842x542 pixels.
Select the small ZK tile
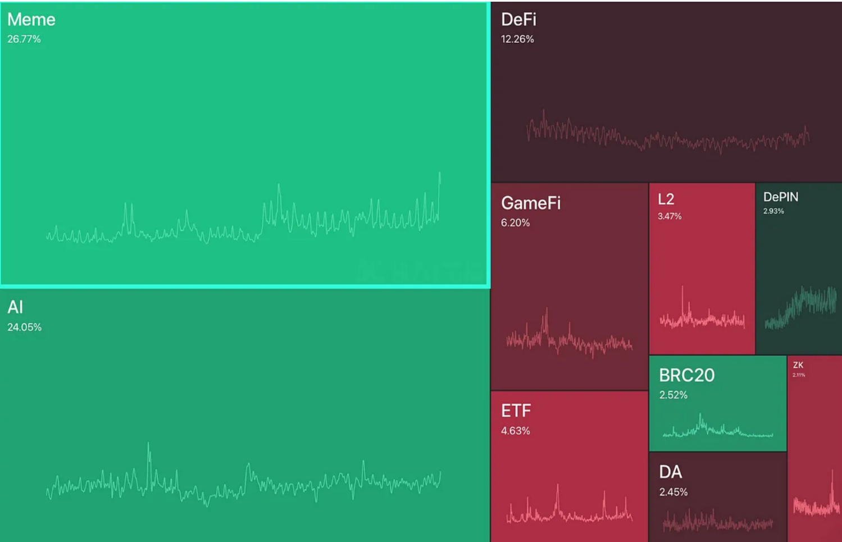click(815, 449)
